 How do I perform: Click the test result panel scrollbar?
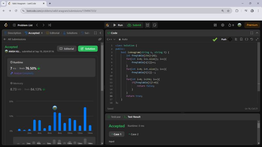[259, 125]
